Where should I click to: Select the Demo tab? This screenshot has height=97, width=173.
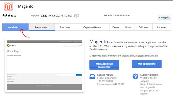point(115,27)
